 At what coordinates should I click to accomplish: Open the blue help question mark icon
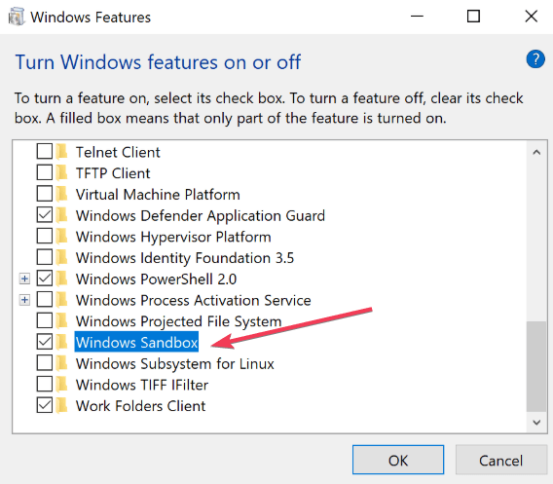tap(535, 59)
